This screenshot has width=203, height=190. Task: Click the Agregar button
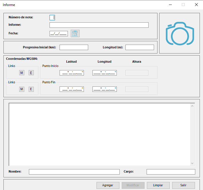coord(108,185)
